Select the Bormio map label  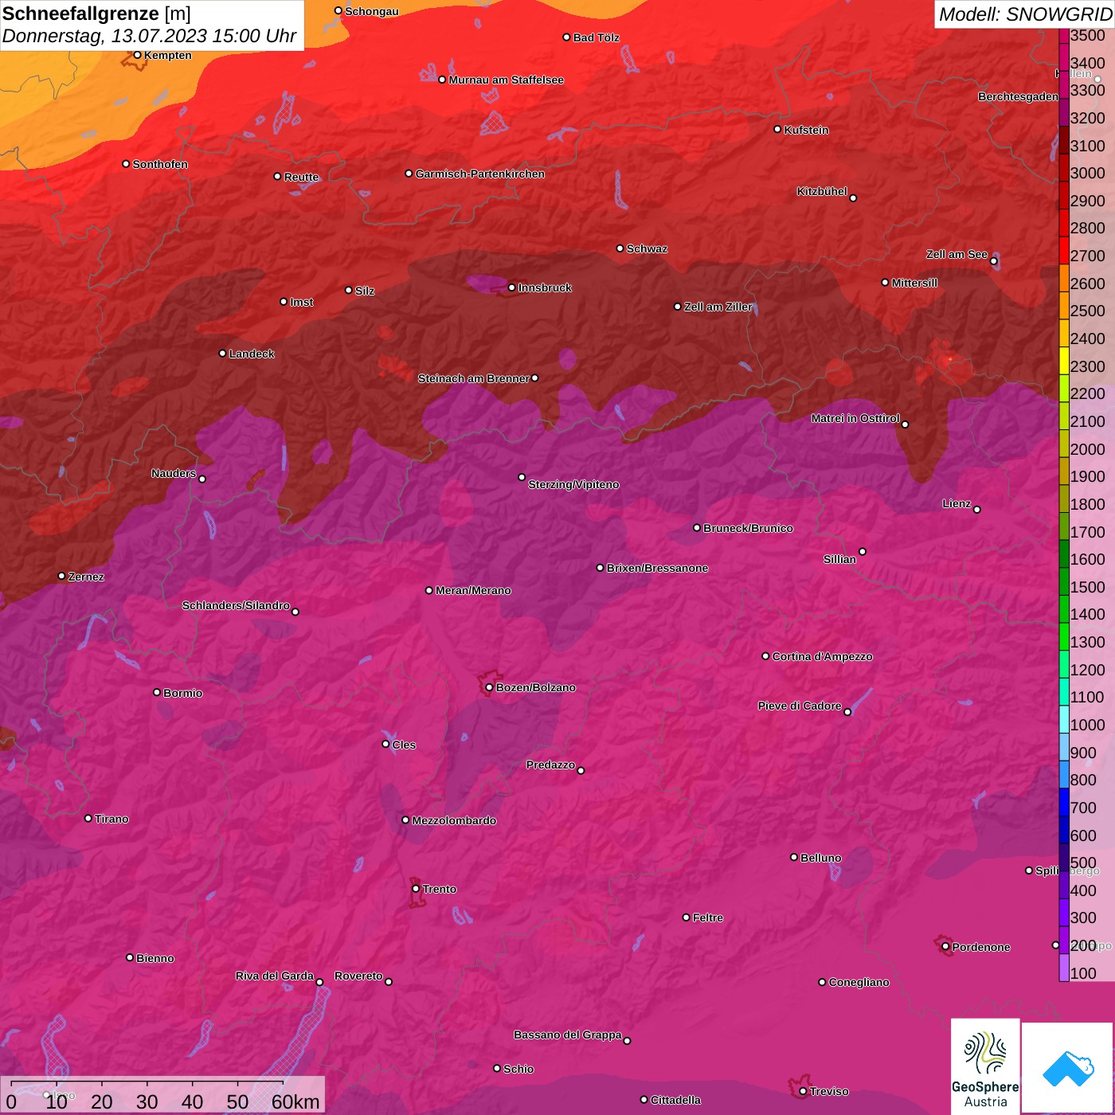182,693
